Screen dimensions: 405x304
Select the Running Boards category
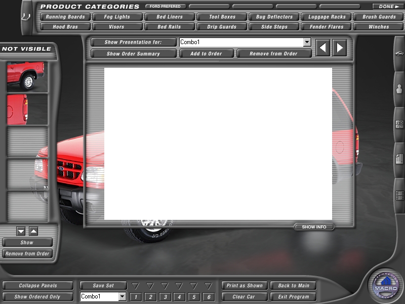click(65, 17)
